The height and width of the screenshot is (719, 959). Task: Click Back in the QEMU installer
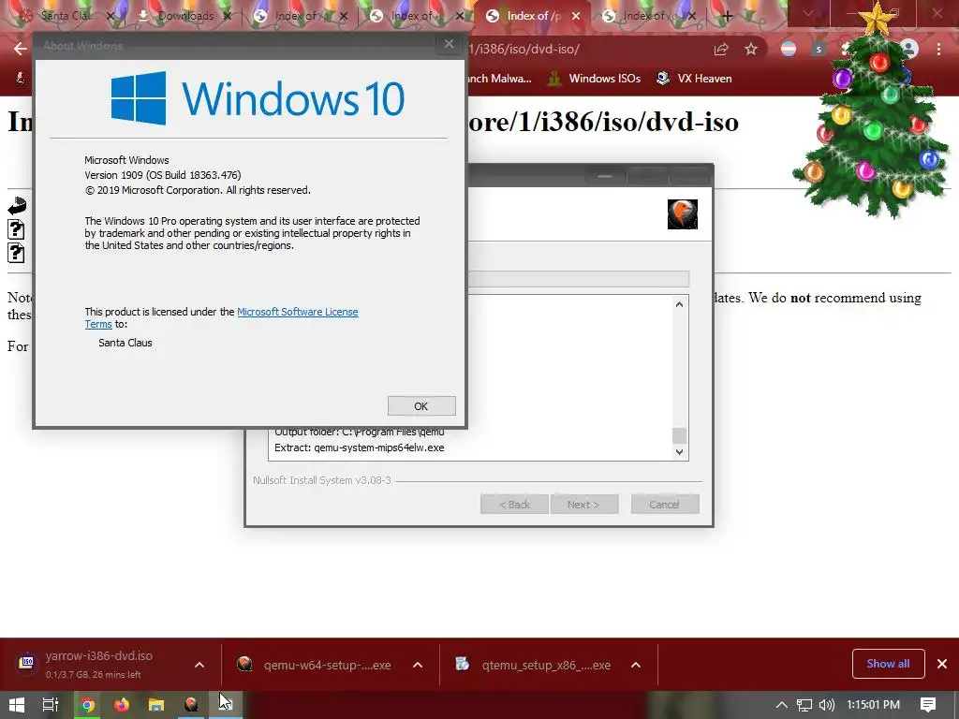pos(514,505)
